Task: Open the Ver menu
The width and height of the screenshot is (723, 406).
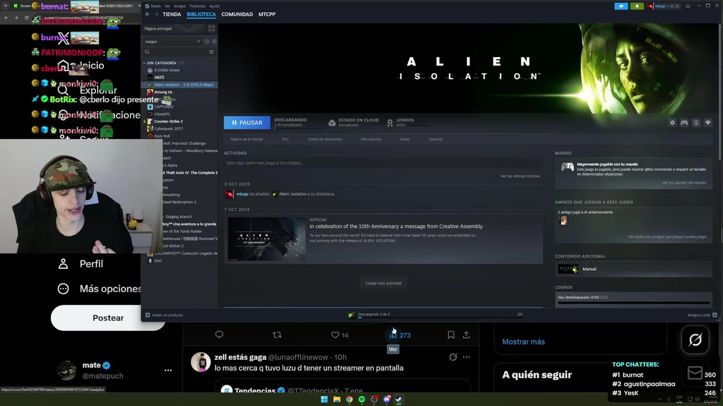Action: click(167, 6)
